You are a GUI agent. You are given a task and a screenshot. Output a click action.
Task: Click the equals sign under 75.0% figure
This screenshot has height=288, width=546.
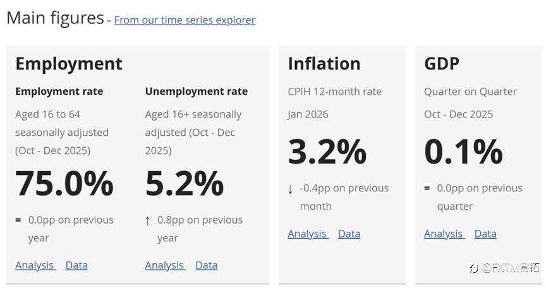(18, 220)
